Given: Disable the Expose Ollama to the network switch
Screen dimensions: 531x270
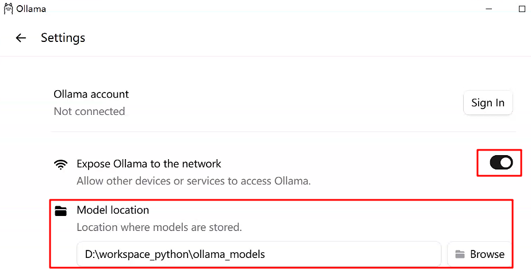Looking at the screenshot, I should tap(501, 163).
